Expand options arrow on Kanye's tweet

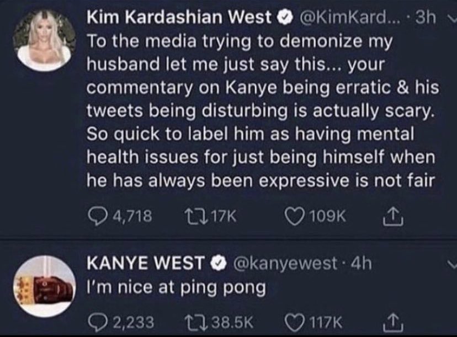[x=451, y=264]
